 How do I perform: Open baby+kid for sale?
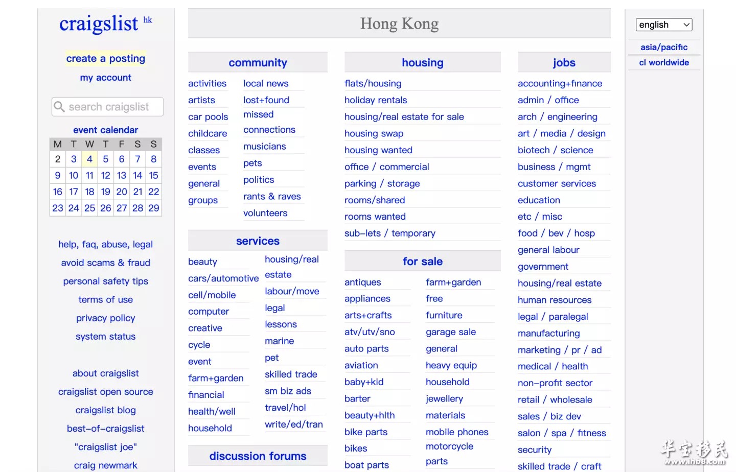click(x=364, y=382)
